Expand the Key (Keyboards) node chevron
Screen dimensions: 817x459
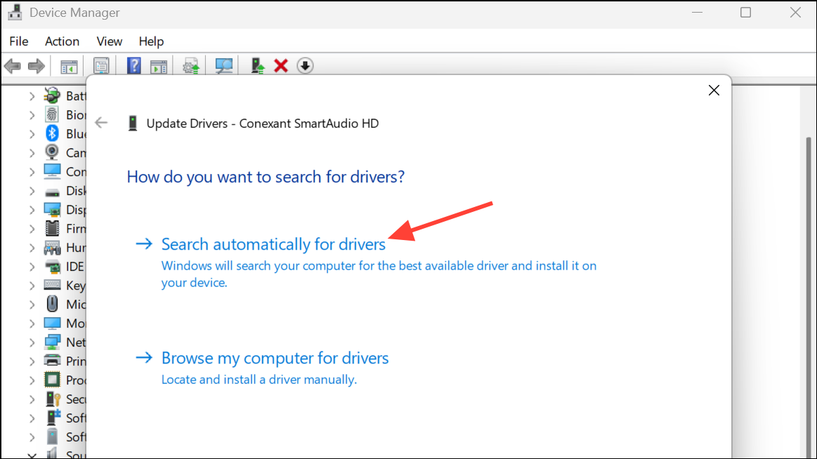(32, 286)
